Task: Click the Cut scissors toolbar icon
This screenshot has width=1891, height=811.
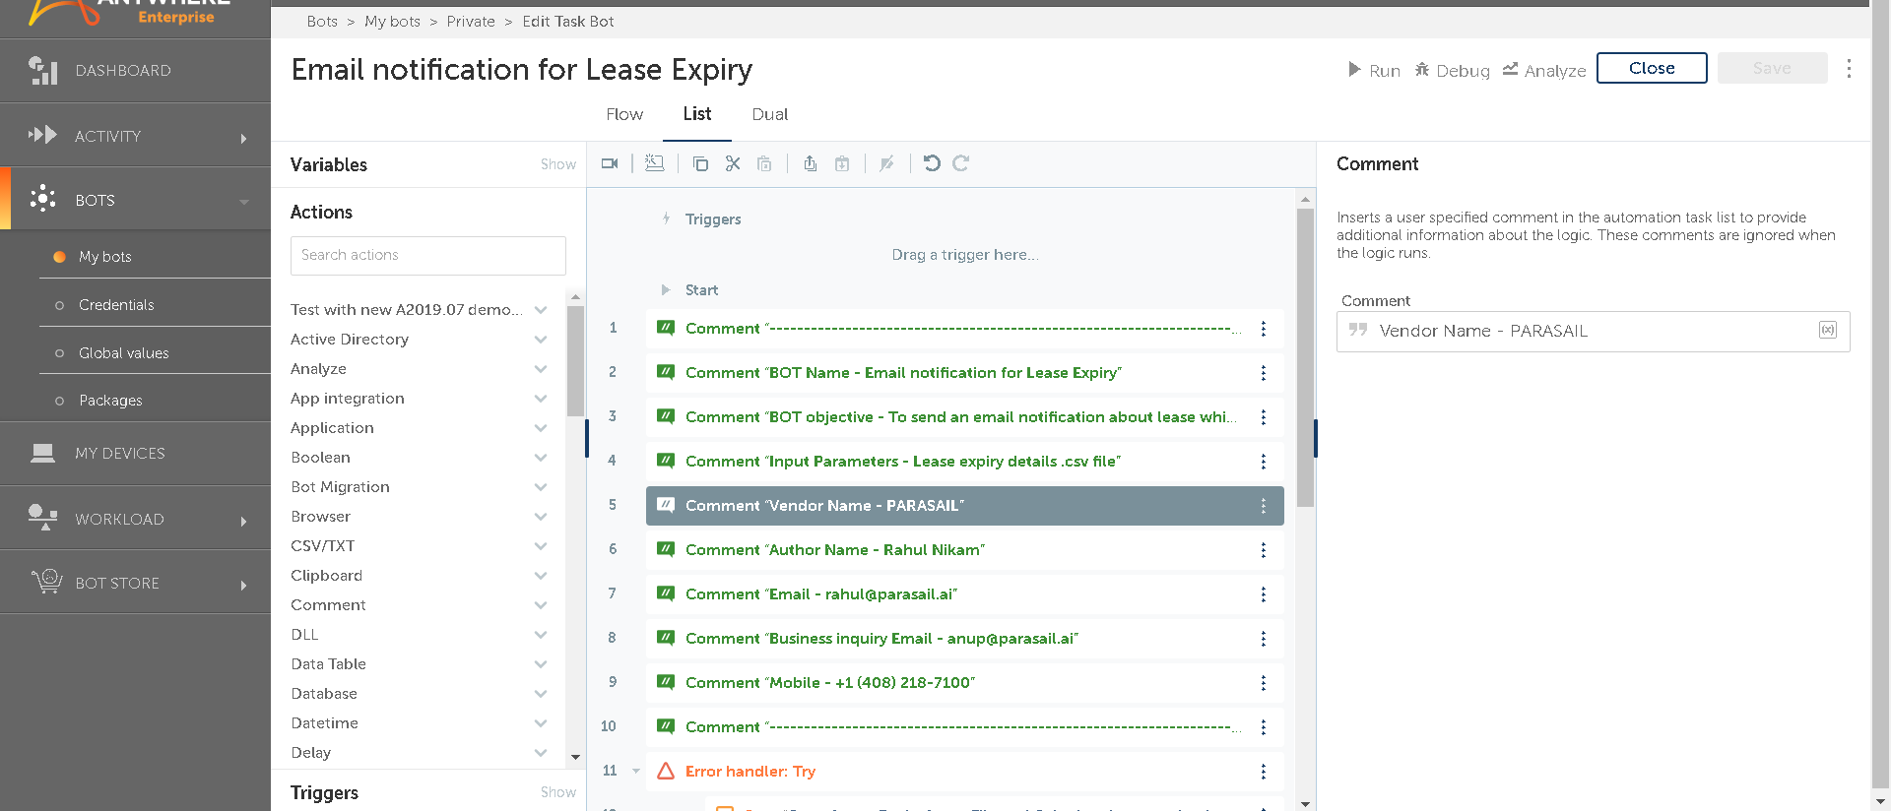Action: 733,163
